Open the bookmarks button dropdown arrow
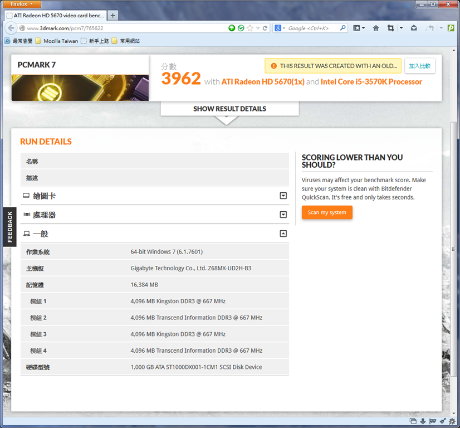Screen dimensions: 460x428 pyautogui.click(x=364, y=28)
